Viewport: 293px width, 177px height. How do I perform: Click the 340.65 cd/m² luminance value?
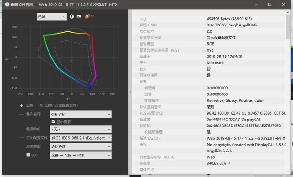coord(218,163)
